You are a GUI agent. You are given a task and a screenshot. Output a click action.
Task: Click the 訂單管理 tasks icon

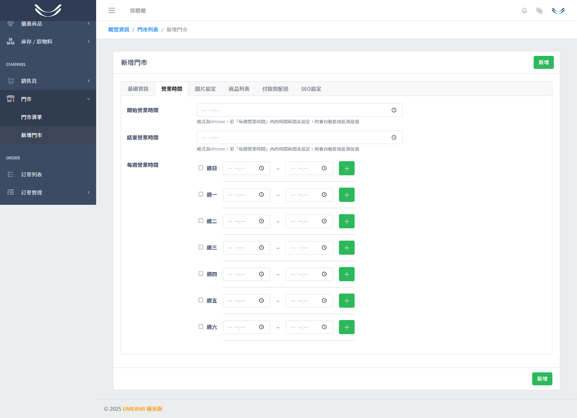click(x=10, y=192)
